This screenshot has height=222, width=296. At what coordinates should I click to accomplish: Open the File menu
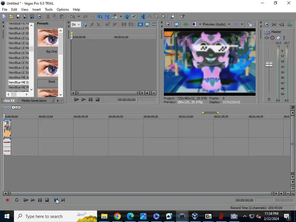tap(5, 10)
